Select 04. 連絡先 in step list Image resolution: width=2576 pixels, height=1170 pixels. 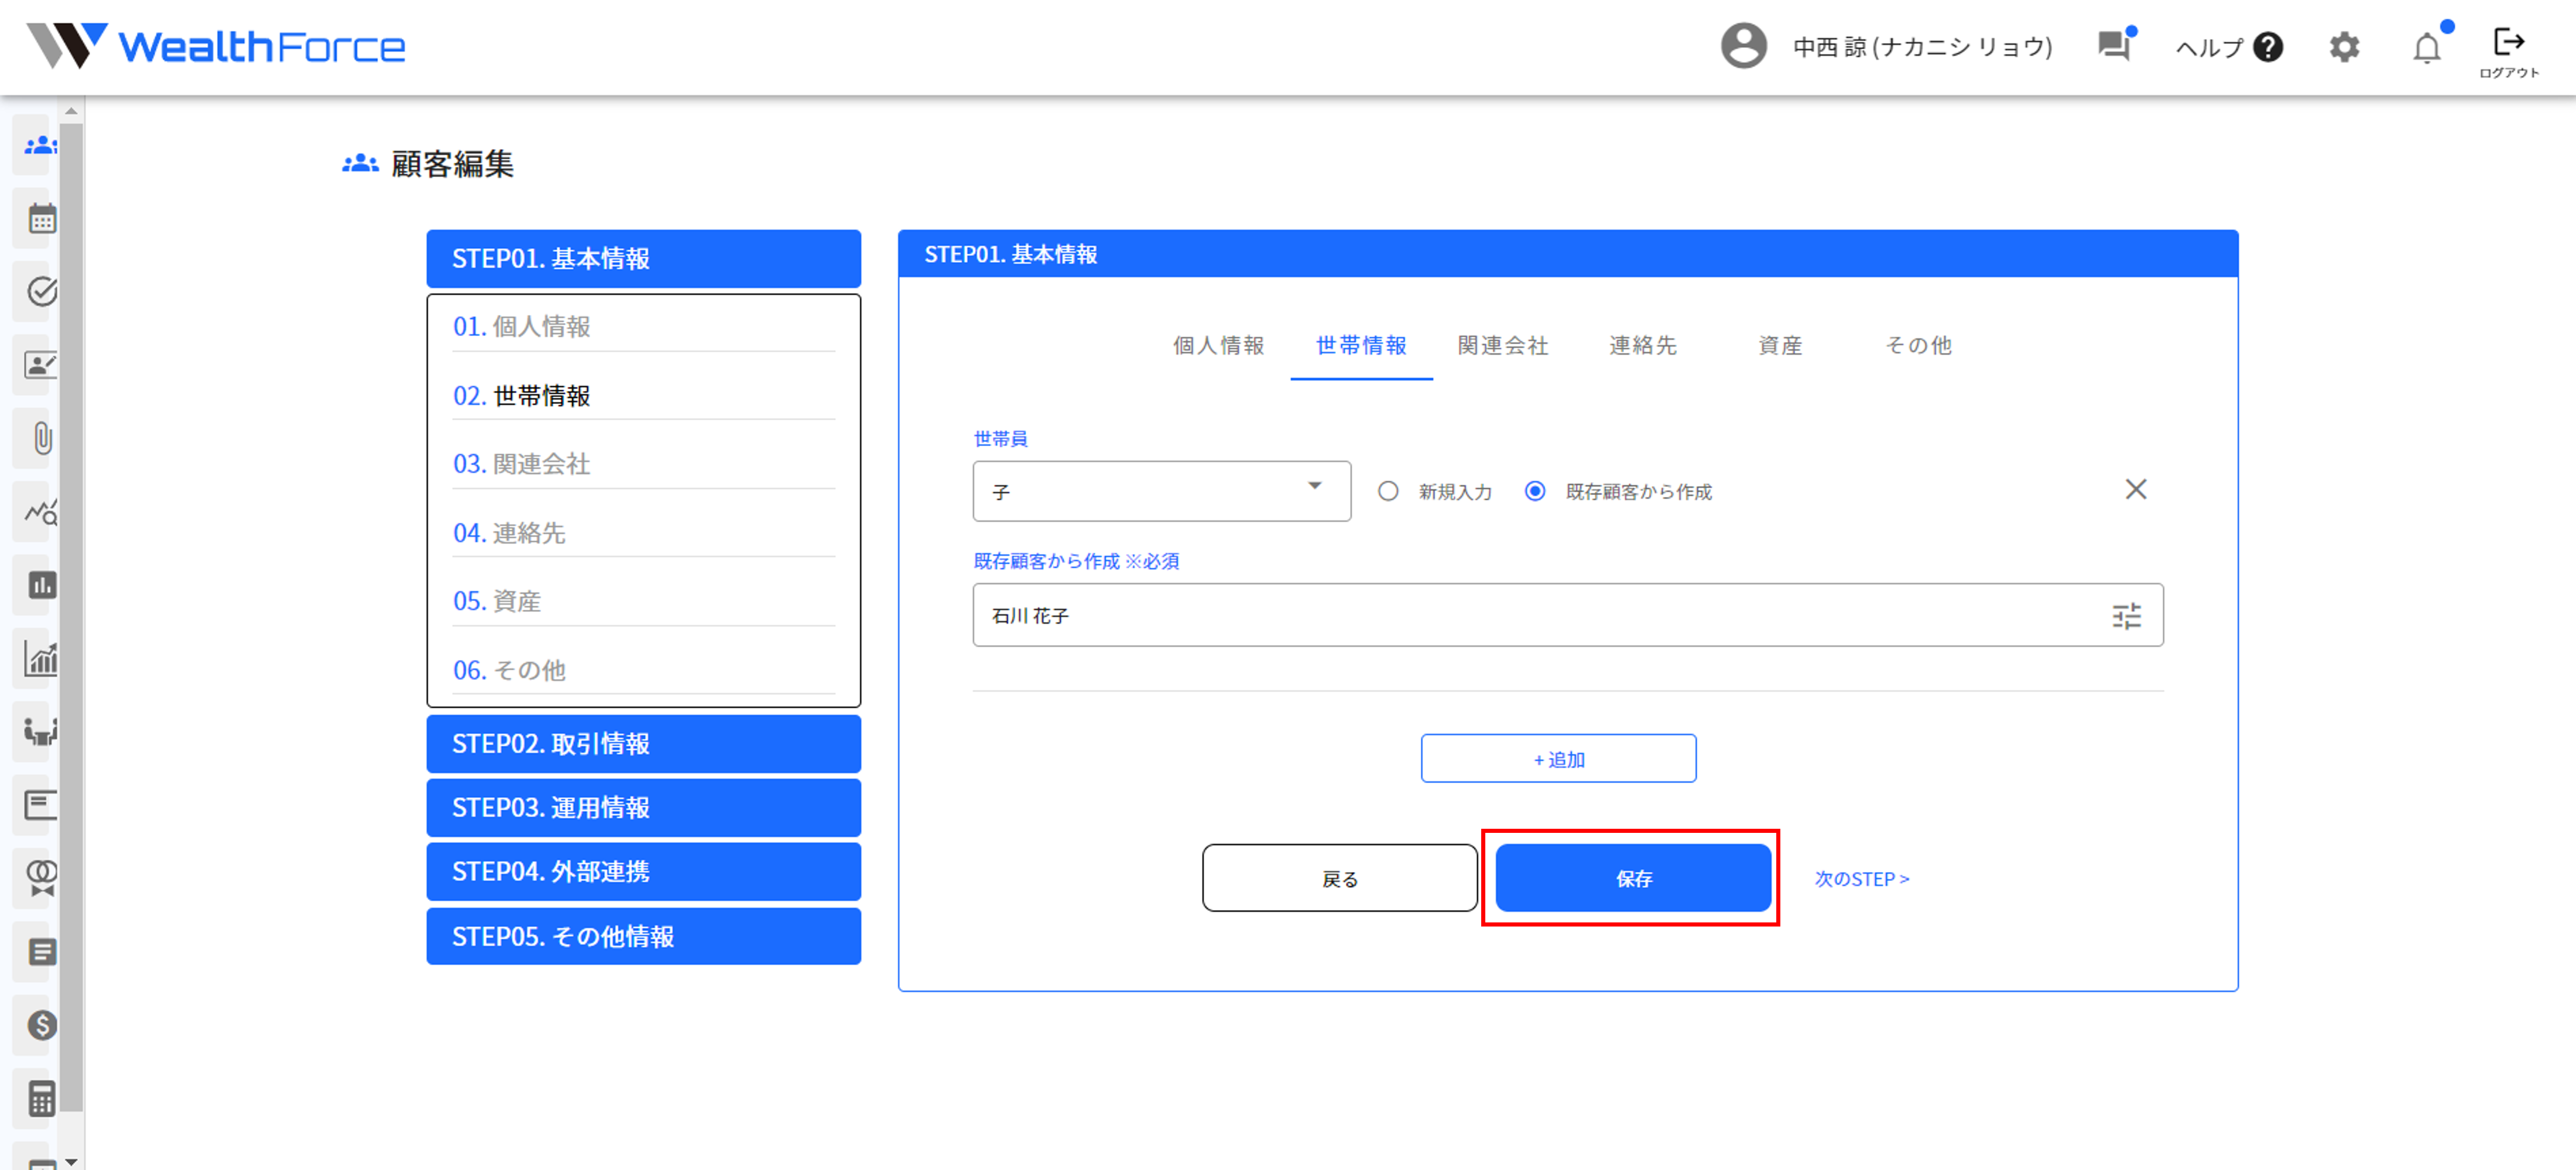coord(643,533)
